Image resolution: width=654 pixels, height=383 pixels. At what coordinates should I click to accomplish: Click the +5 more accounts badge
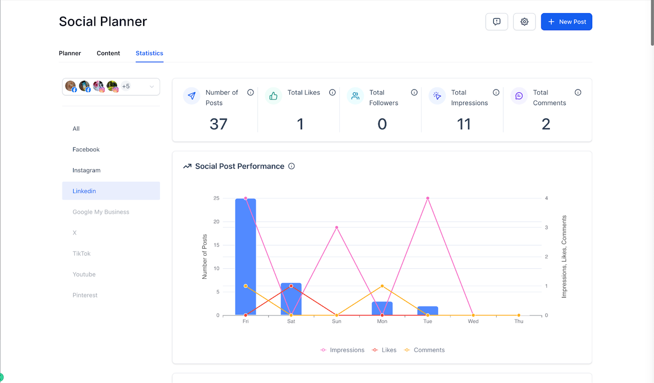click(126, 87)
